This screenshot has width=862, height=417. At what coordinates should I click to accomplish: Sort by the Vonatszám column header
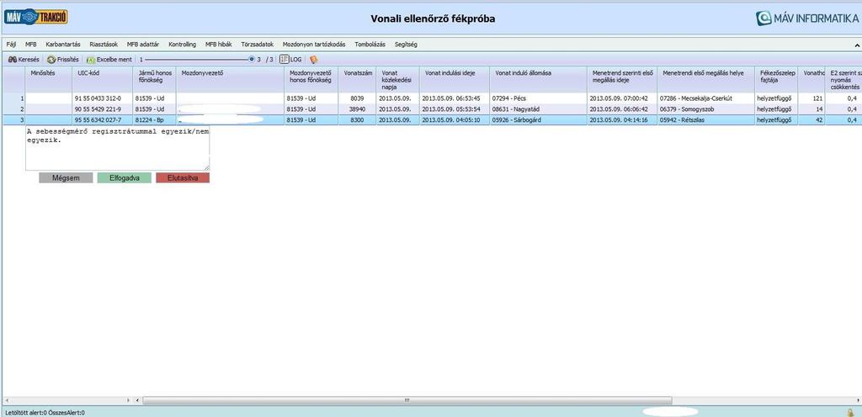[355, 80]
